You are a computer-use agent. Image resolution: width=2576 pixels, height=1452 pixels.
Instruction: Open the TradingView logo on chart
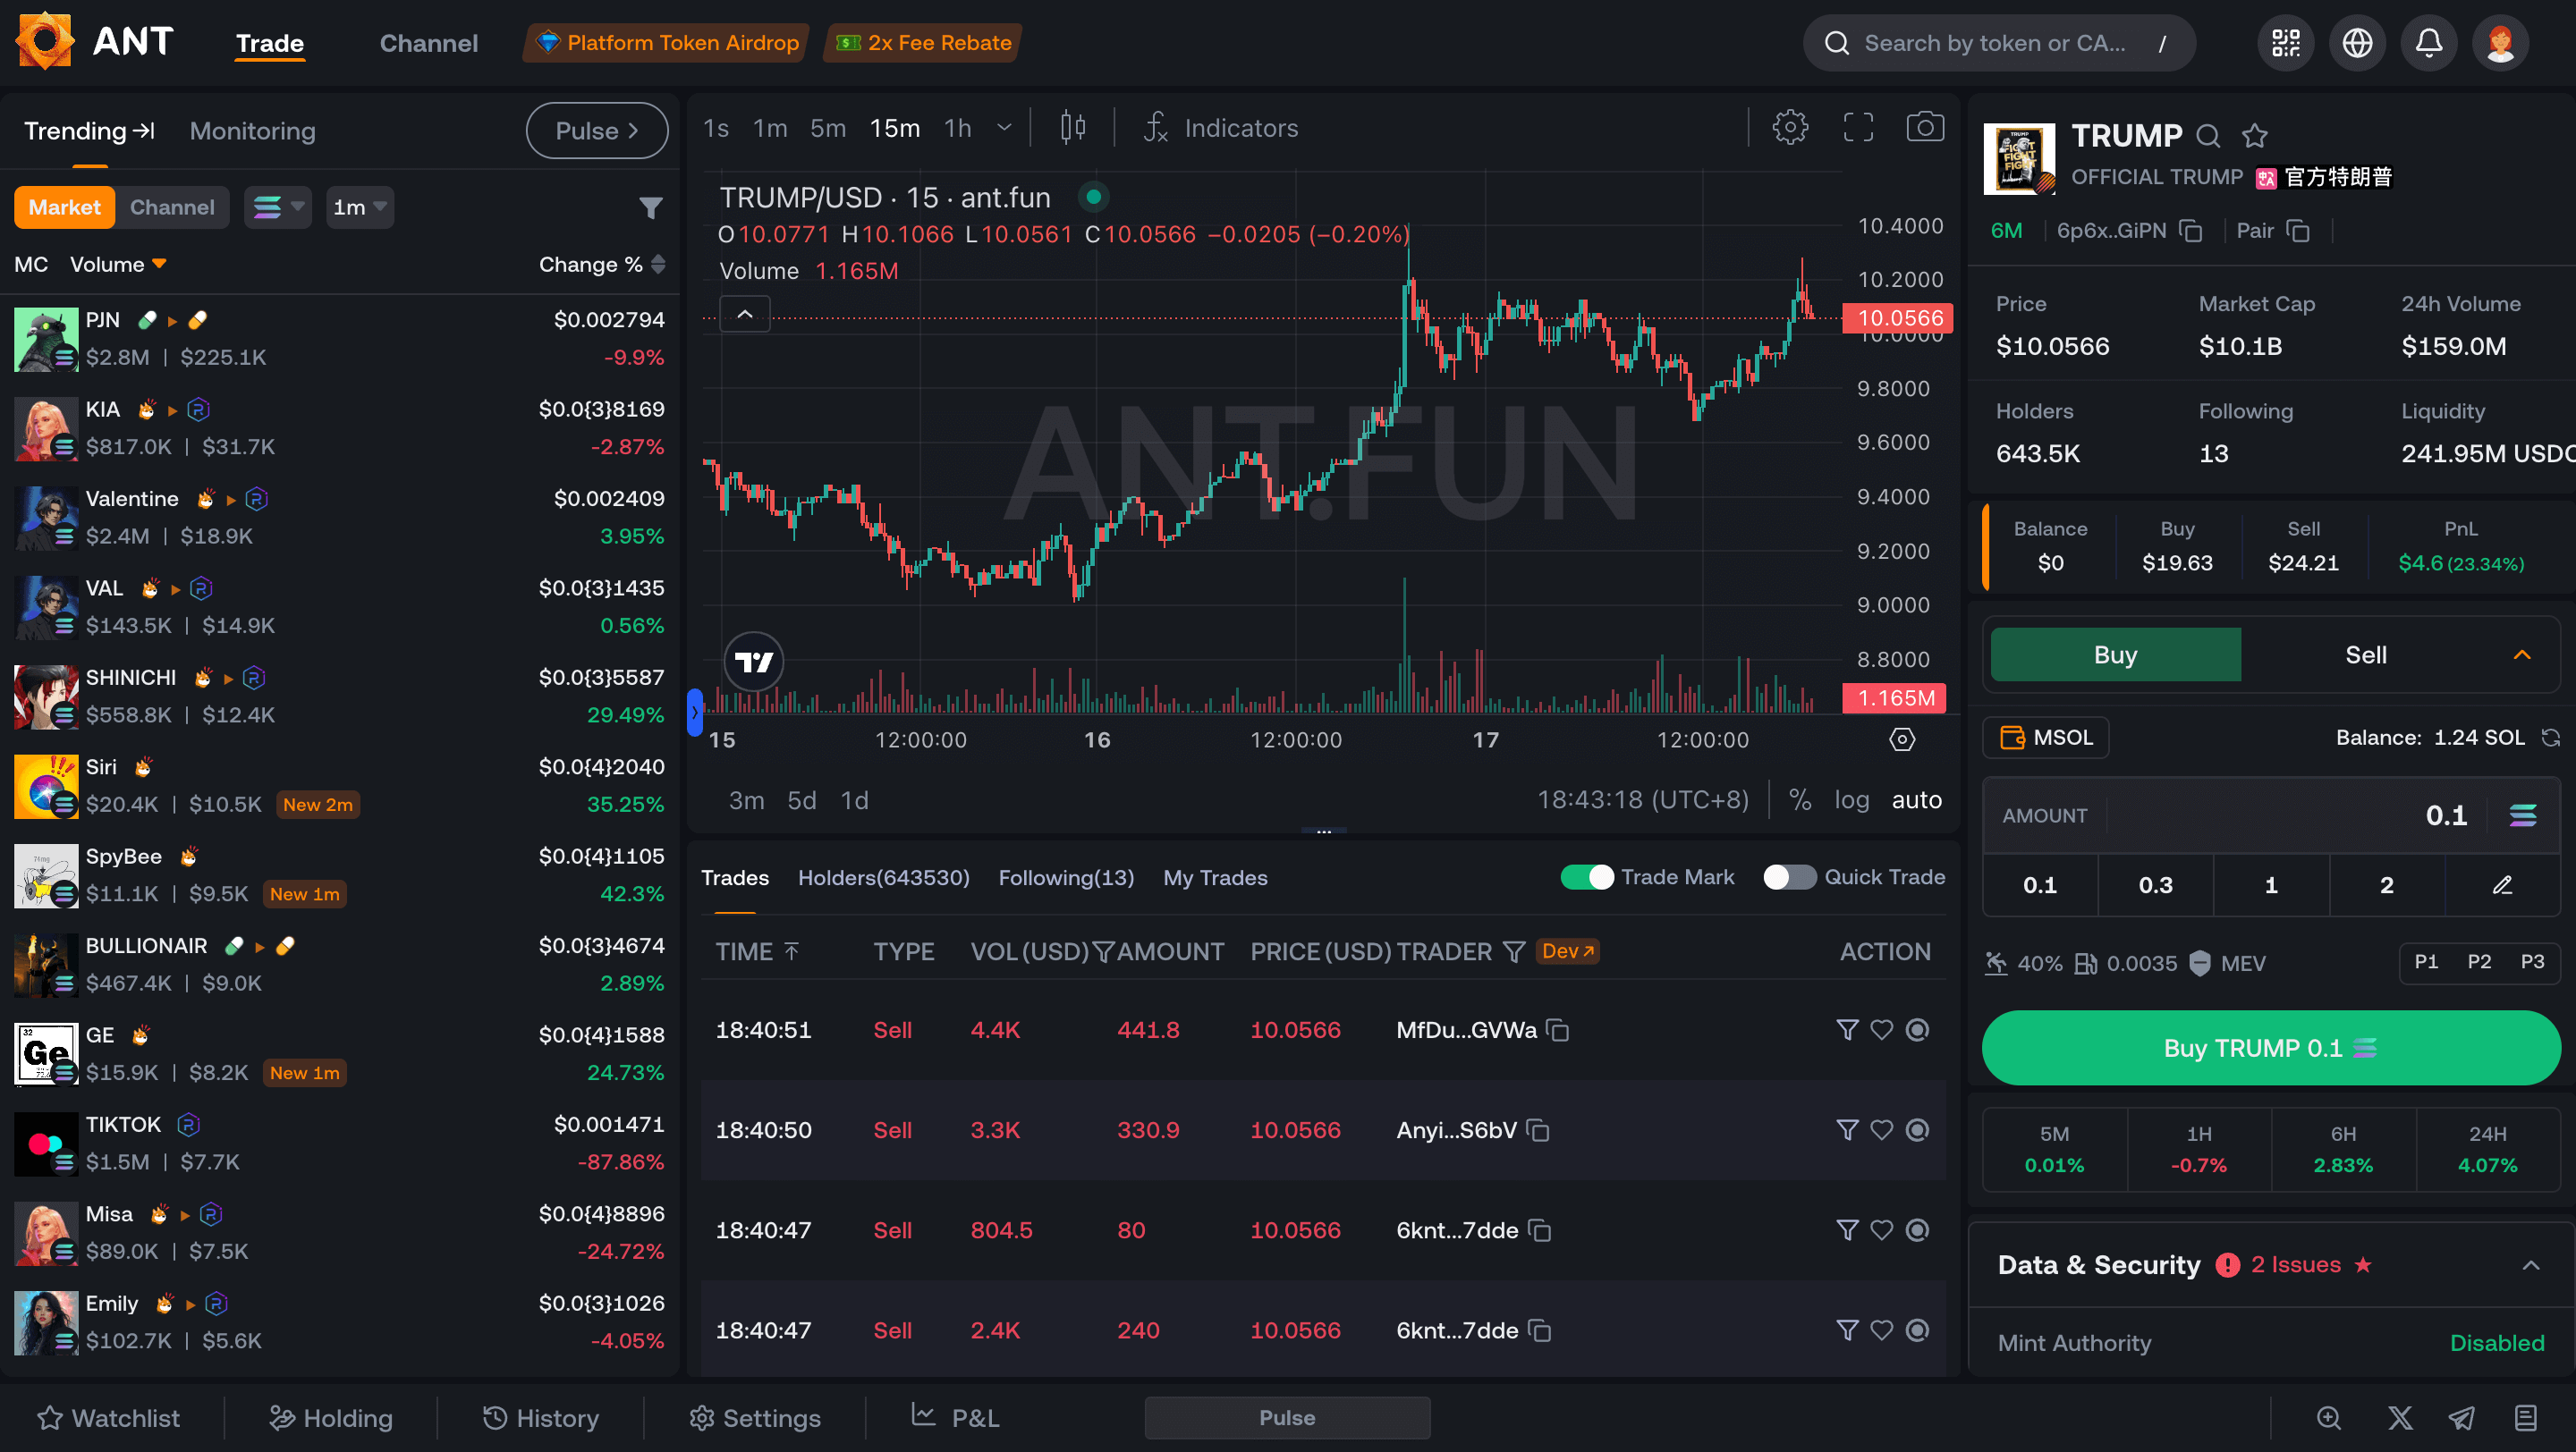(754, 662)
